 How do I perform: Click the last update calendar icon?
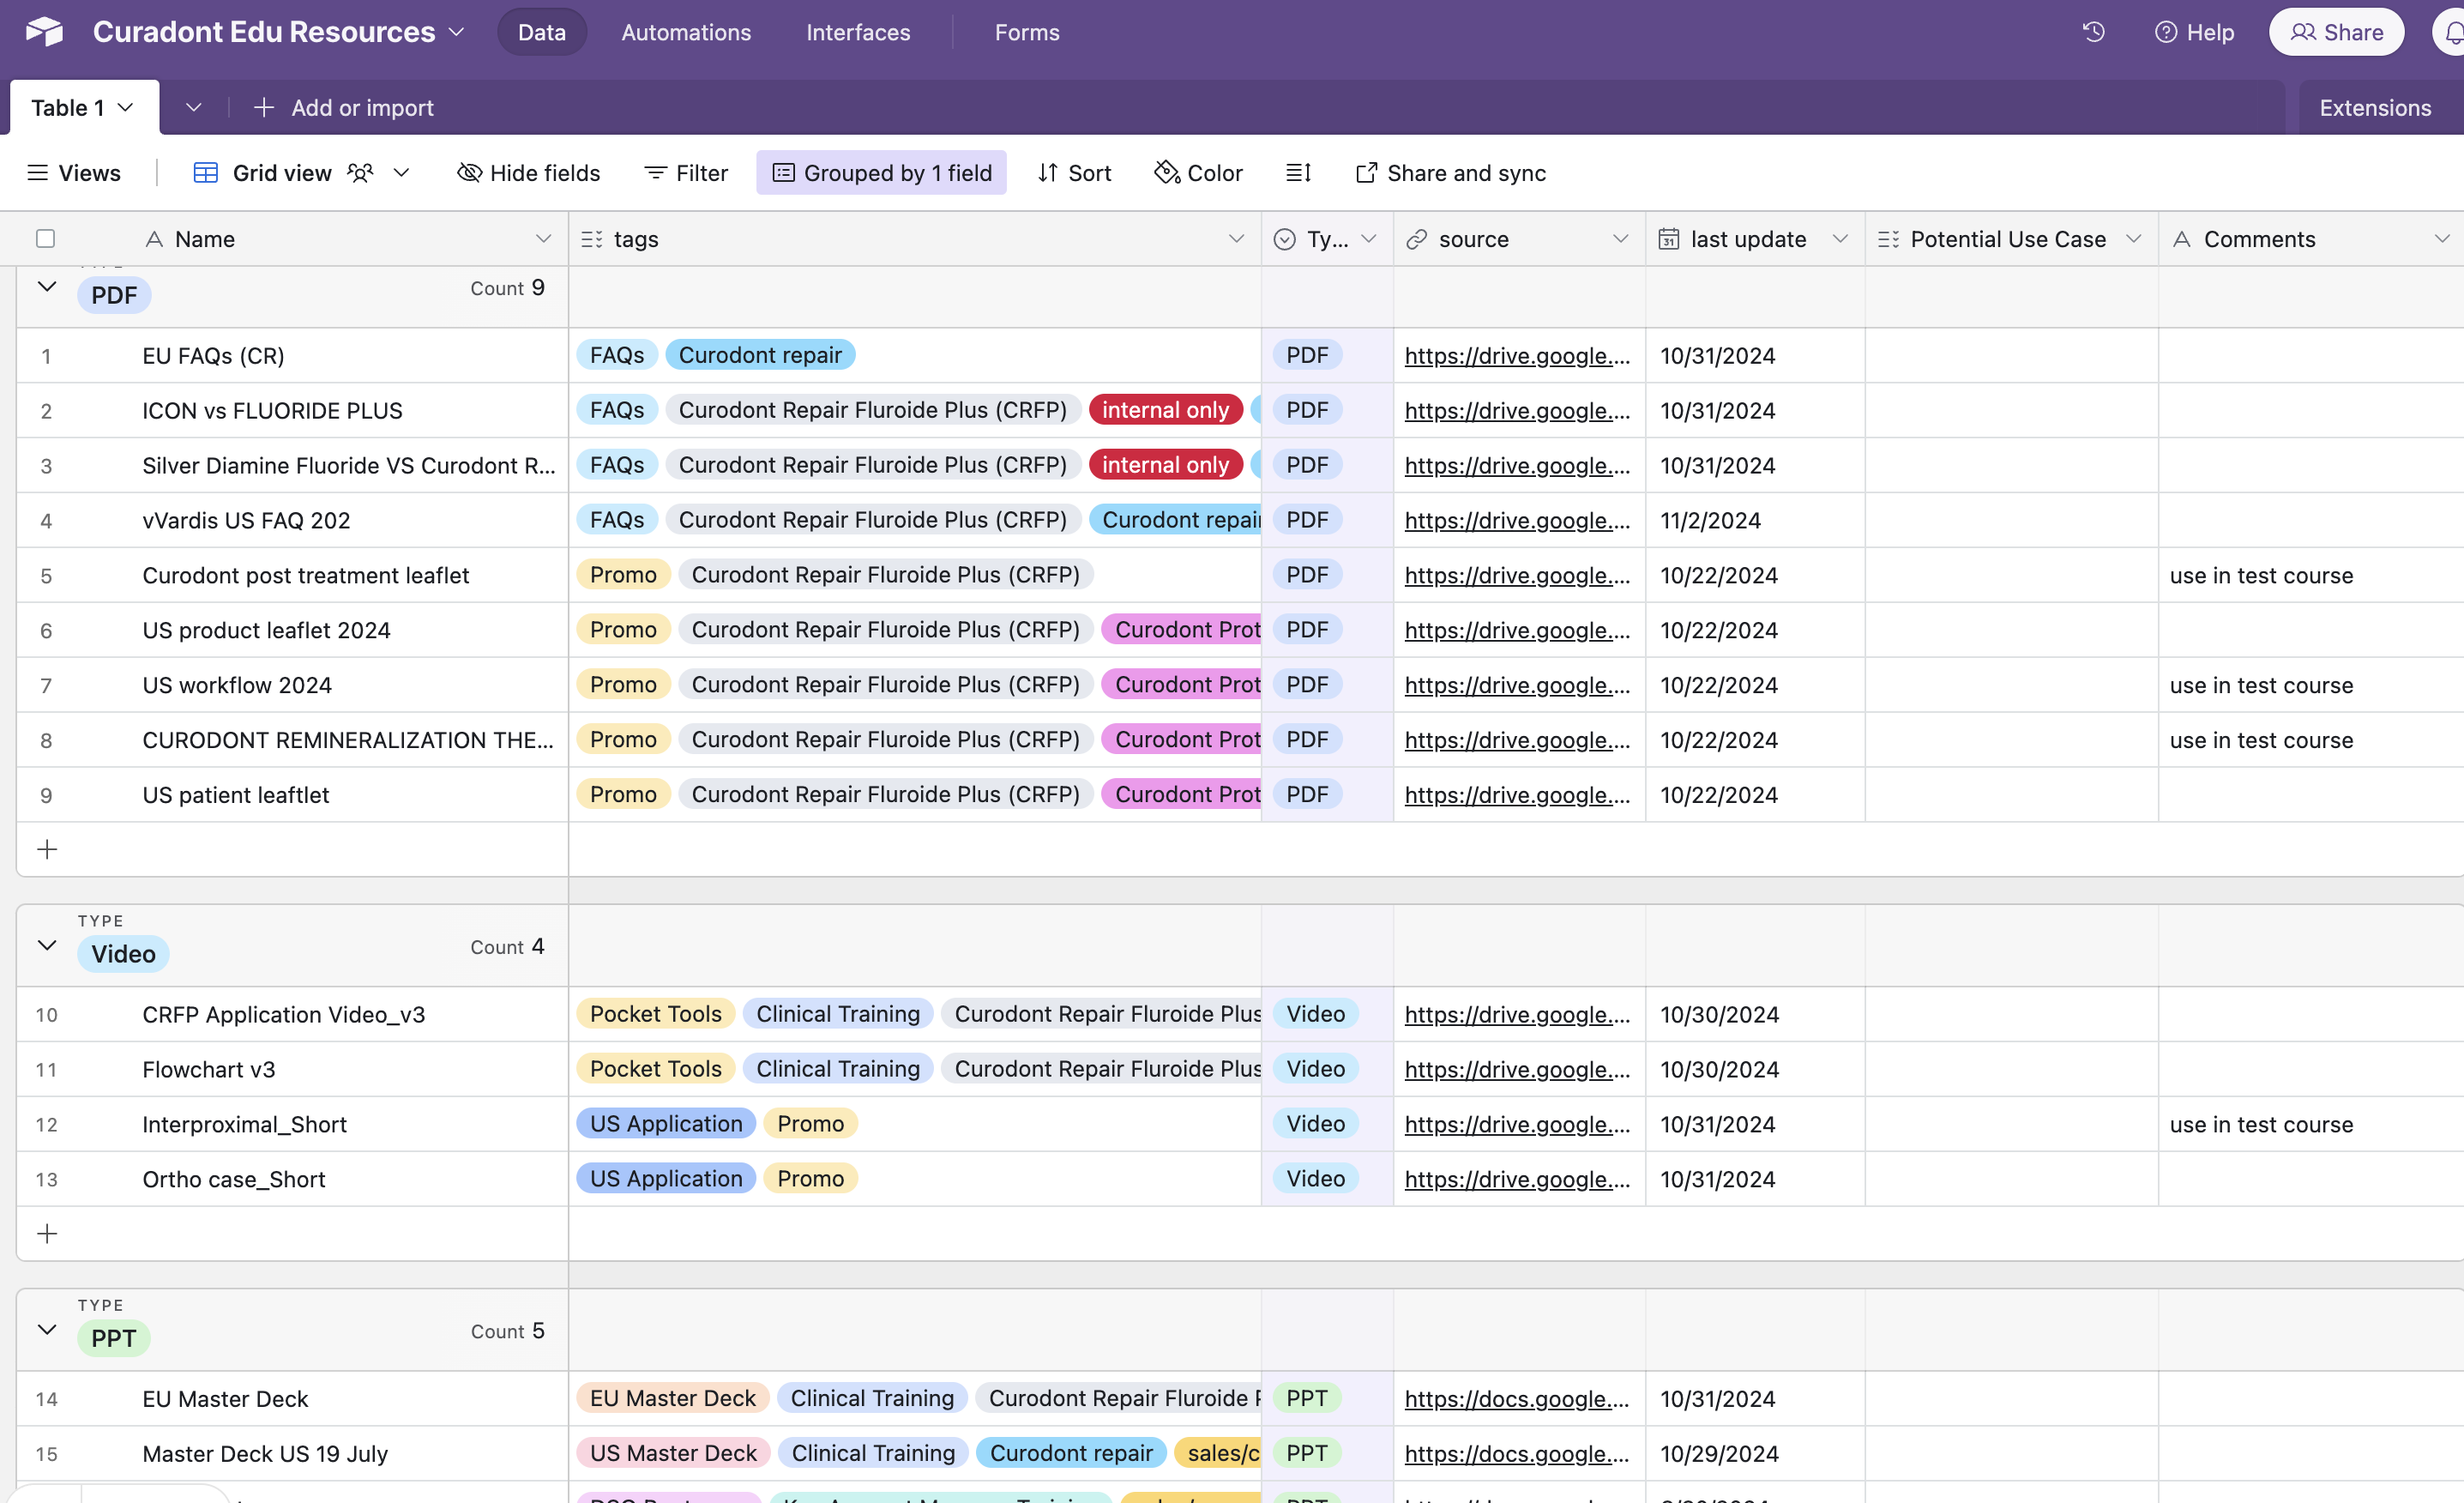pos(1668,239)
